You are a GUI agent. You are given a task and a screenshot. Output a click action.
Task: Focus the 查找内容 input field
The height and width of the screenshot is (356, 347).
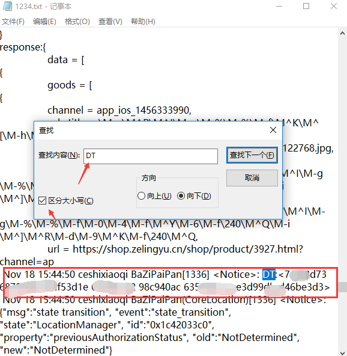151,156
